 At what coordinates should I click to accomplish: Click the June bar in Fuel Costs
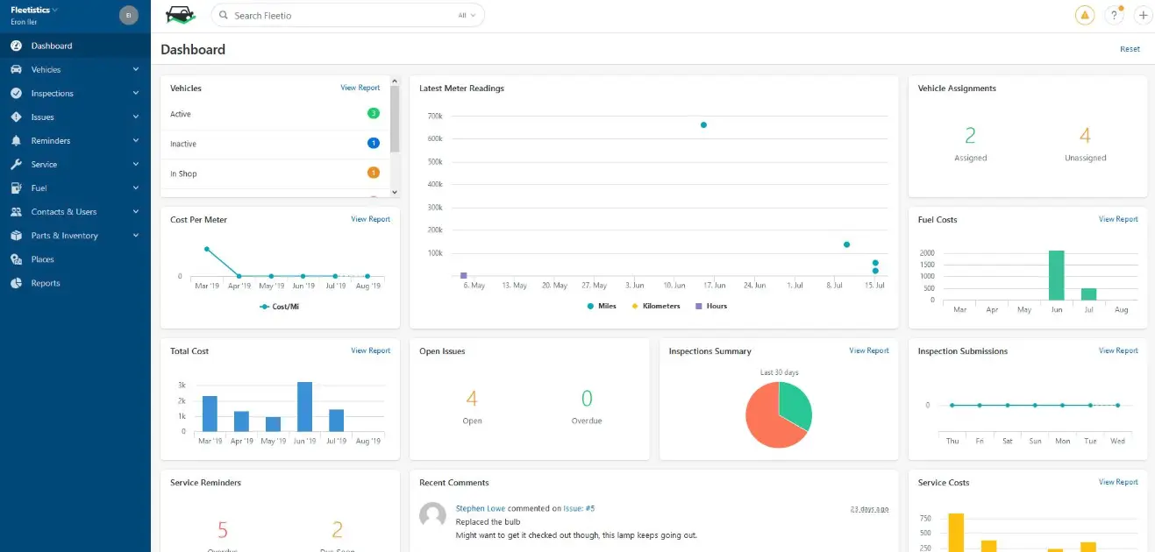click(1056, 275)
